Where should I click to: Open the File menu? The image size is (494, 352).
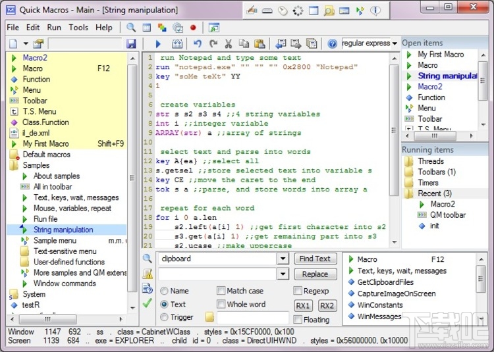(x=13, y=28)
